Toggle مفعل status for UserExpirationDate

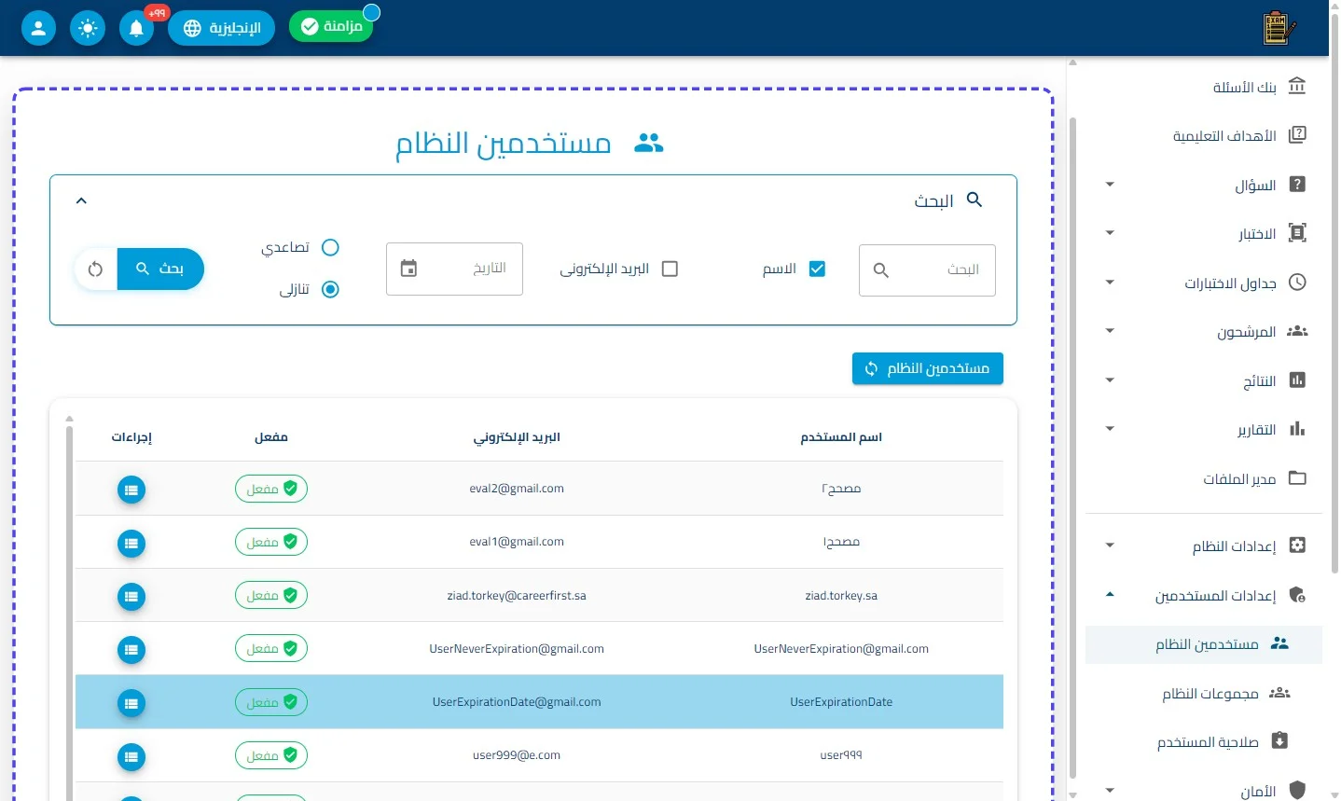(x=271, y=702)
